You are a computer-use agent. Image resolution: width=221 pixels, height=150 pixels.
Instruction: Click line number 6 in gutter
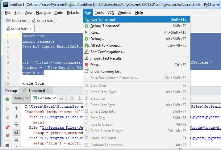pos(8,62)
